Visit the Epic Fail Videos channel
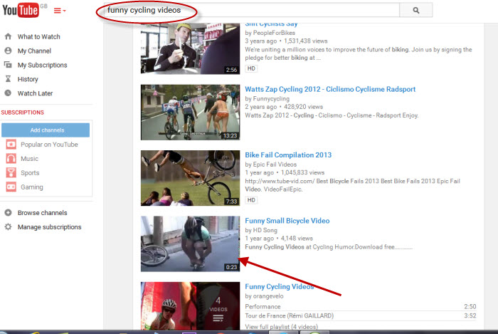 (275, 165)
